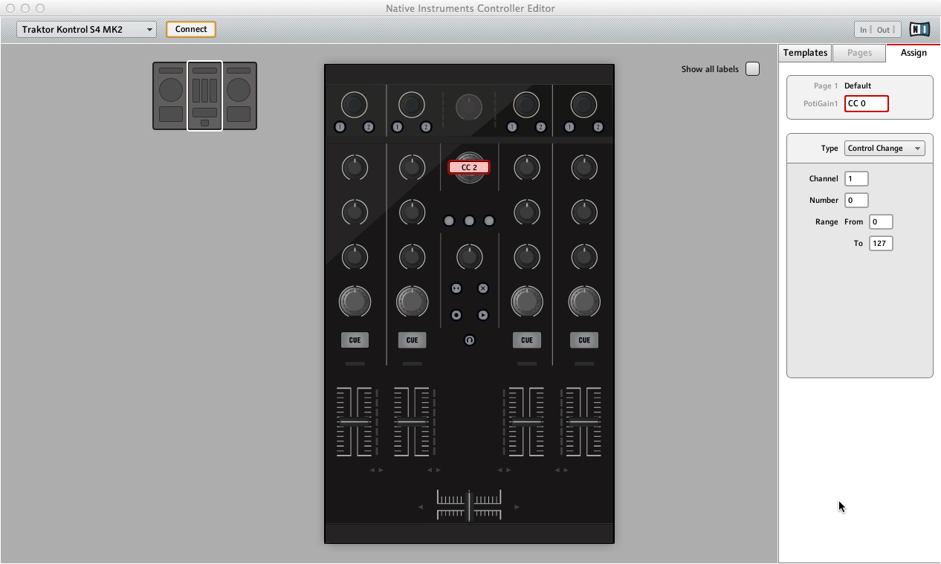This screenshot has width=941, height=564.
Task: Open the Traktor Kontrol S4 MK2 device dropdown
Action: tap(85, 29)
